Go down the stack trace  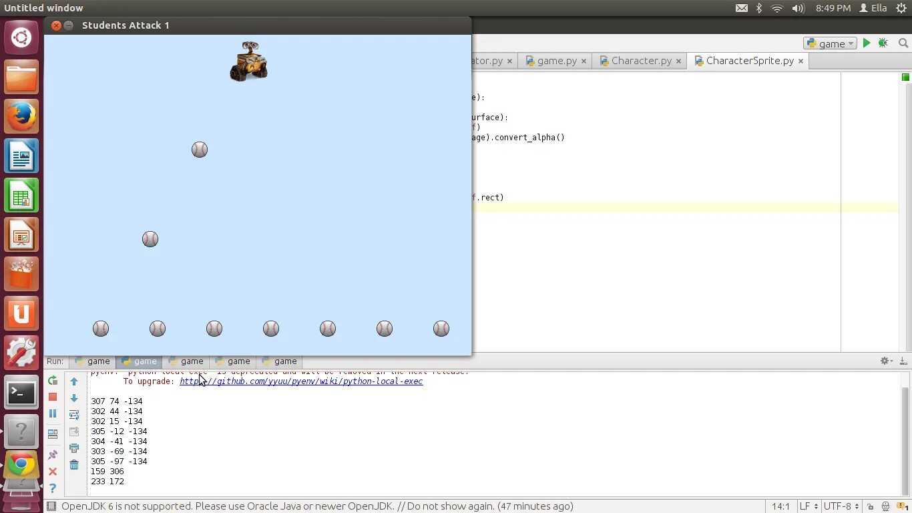[74, 398]
